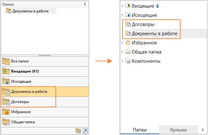Click the folder-settings icon at the left panel bottom

pos(78,131)
